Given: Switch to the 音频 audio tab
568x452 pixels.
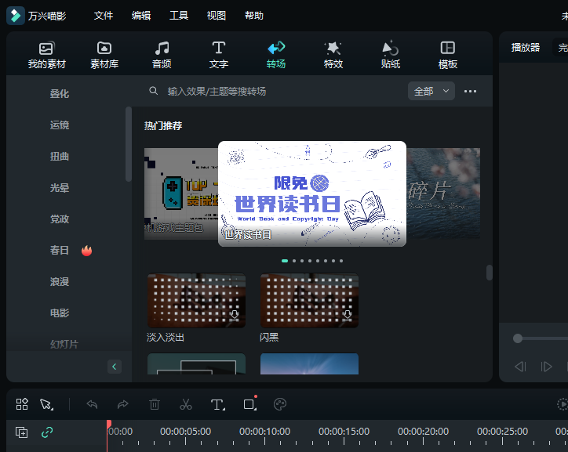Looking at the screenshot, I should (162, 55).
